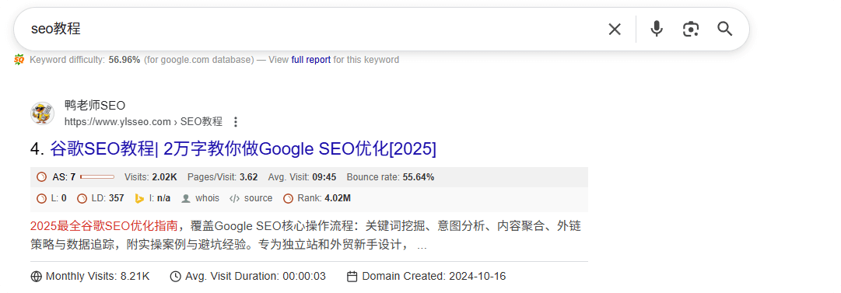Open the full report keyword link
841x293 pixels.
[310, 60]
